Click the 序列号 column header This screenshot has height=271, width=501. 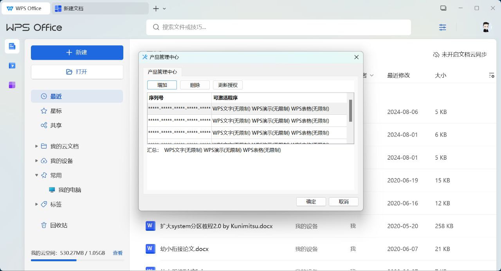[x=179, y=98]
